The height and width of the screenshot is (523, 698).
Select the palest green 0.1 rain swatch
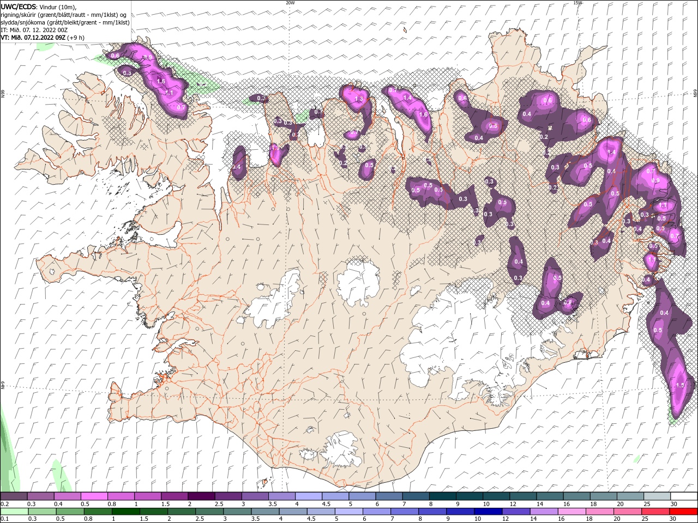point(14,512)
